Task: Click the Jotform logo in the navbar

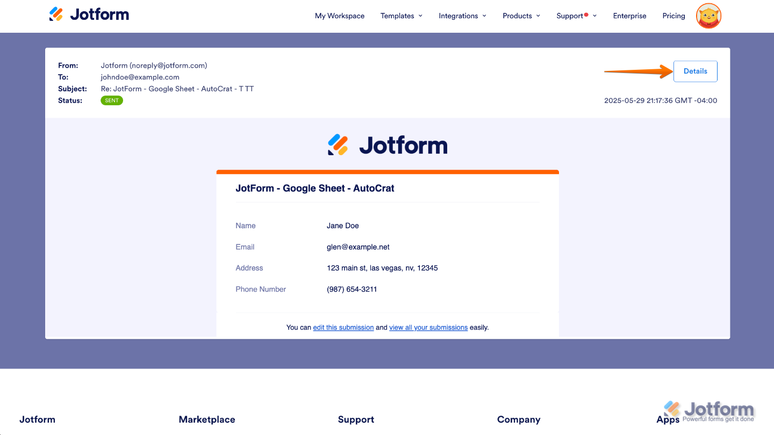Action: pyautogui.click(x=89, y=14)
